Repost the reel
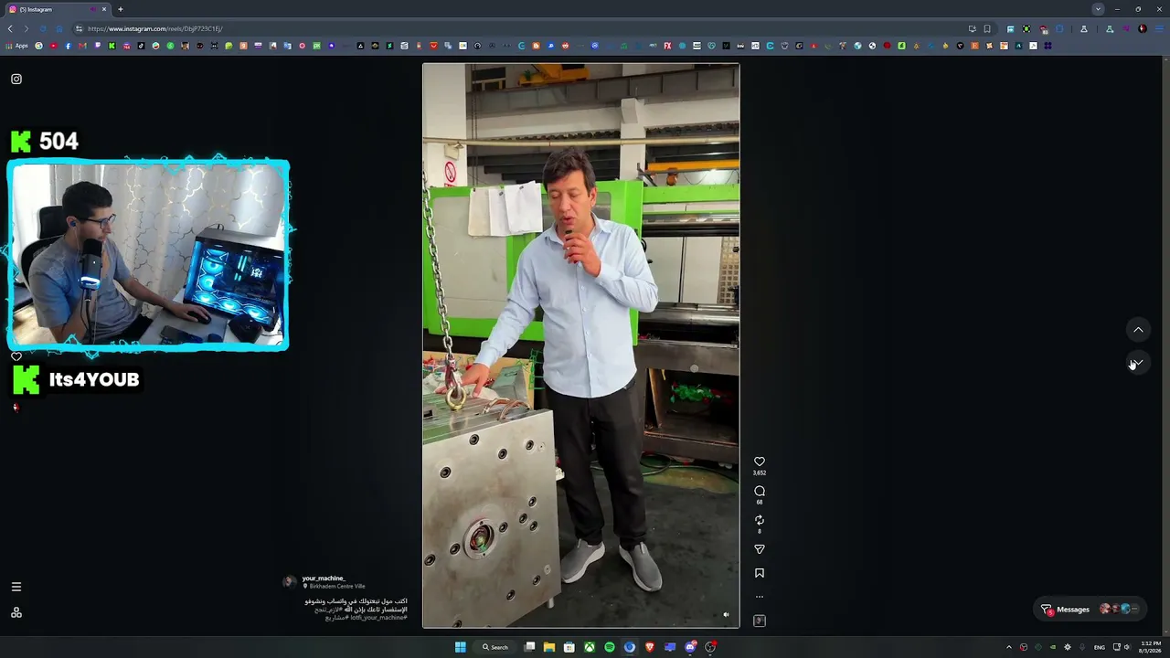The height and width of the screenshot is (658, 1170). pyautogui.click(x=759, y=520)
